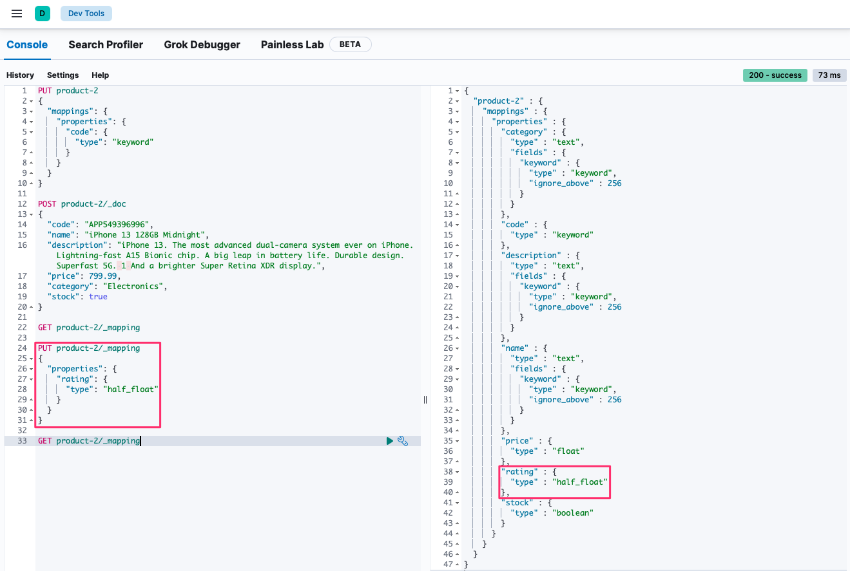This screenshot has height=571, width=850.
Task: Open the Grok Debugger tab
Action: tap(202, 44)
